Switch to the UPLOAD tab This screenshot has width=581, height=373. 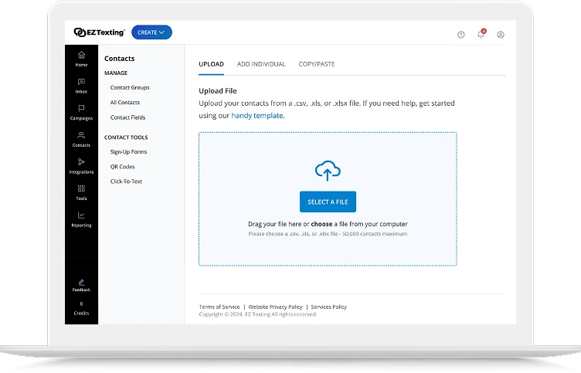coord(211,64)
